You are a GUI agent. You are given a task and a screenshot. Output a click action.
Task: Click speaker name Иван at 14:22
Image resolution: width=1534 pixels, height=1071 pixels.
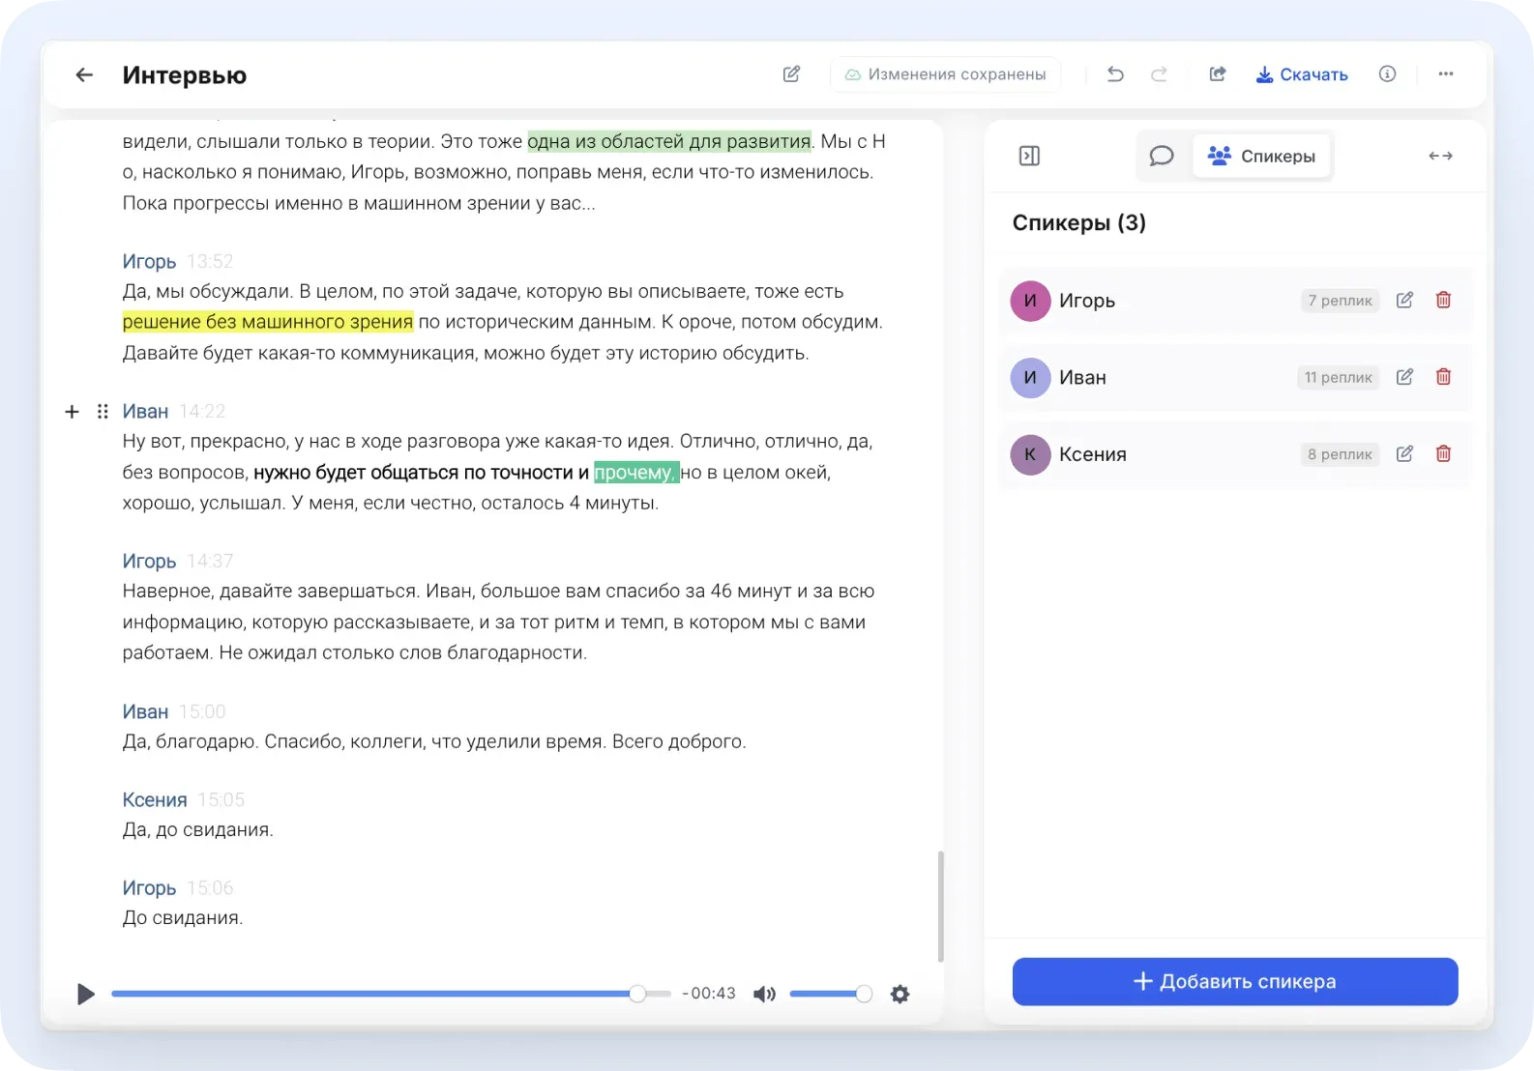click(x=145, y=412)
